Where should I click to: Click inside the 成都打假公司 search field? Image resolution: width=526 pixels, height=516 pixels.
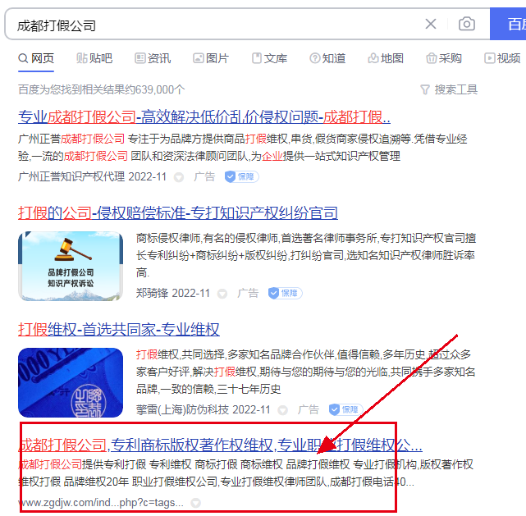click(215, 24)
